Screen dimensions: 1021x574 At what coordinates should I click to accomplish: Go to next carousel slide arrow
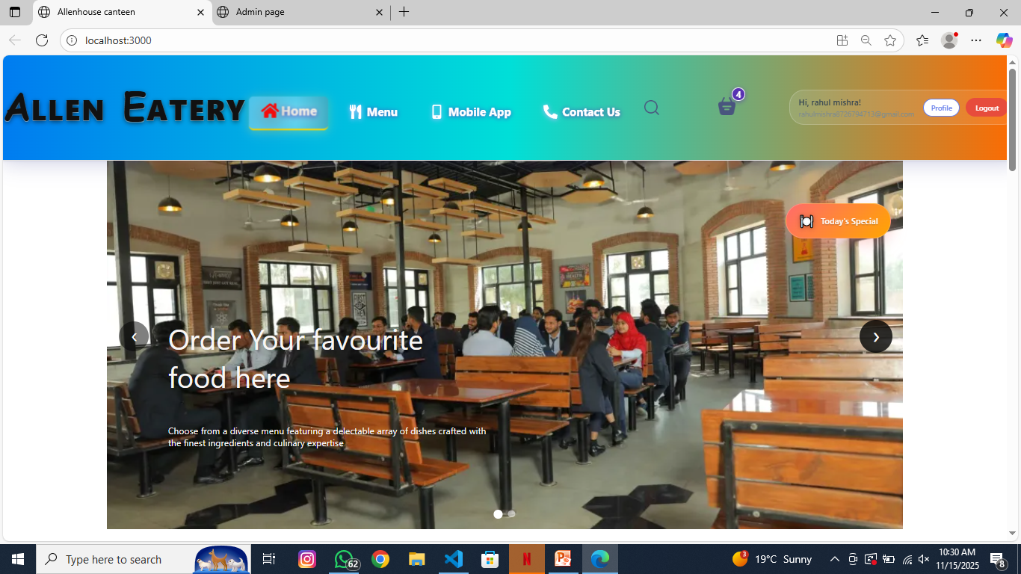[x=875, y=336]
